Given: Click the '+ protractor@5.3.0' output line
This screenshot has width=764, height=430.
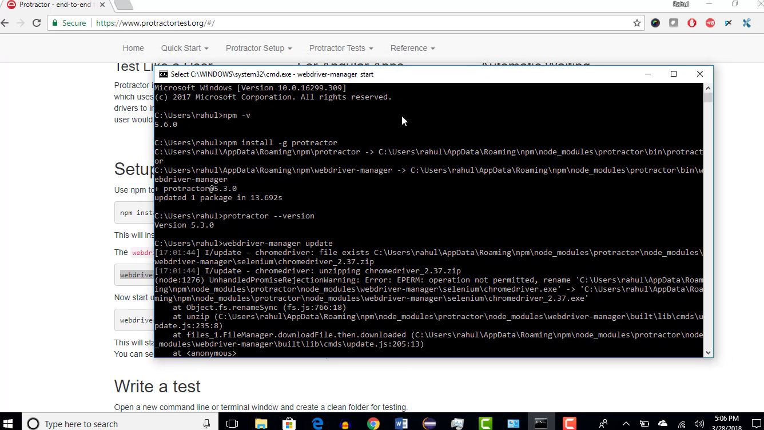Looking at the screenshot, I should click(x=196, y=189).
